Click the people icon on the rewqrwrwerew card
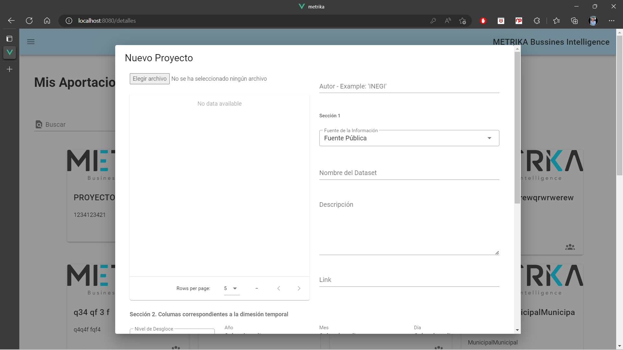This screenshot has height=350, width=623. (570, 247)
